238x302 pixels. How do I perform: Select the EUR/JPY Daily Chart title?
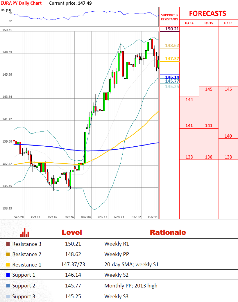(21, 3)
